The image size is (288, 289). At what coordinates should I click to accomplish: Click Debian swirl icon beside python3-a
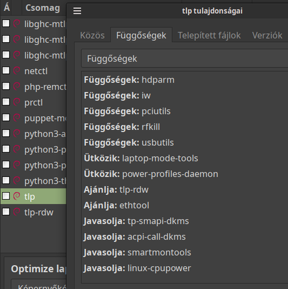coord(17,133)
